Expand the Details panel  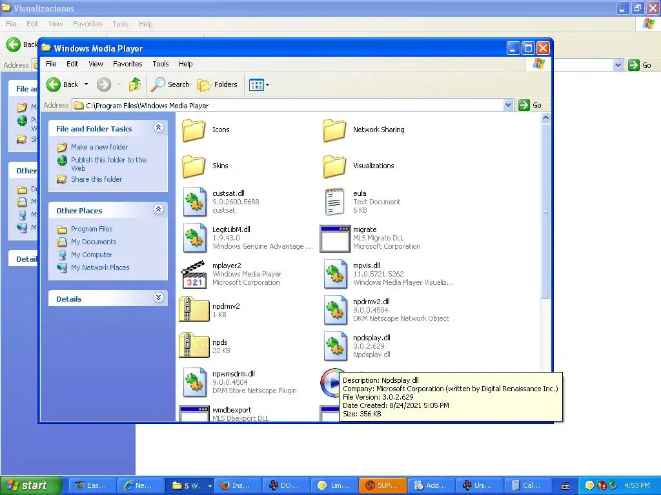coord(159,298)
